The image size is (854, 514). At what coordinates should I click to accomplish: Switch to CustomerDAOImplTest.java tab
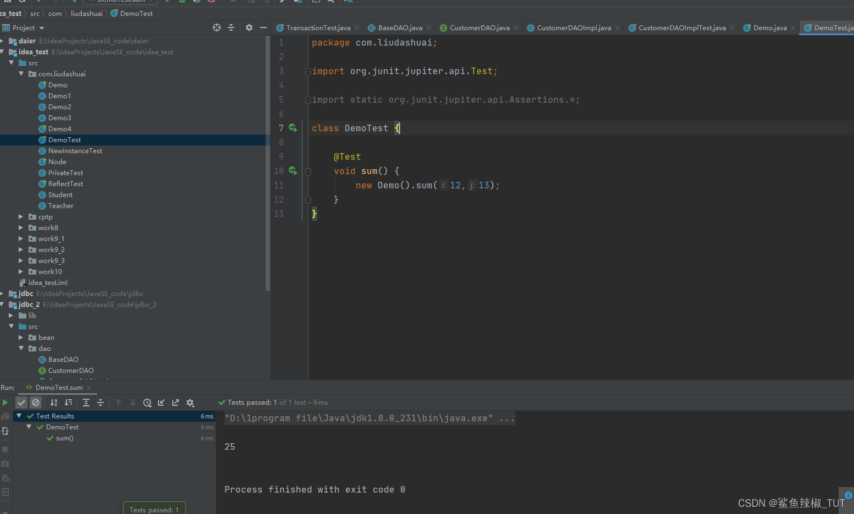[x=682, y=27]
